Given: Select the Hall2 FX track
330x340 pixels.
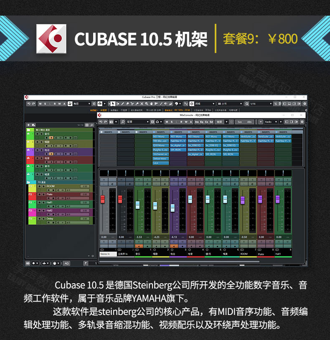Looking at the screenshot, I should [61, 212].
